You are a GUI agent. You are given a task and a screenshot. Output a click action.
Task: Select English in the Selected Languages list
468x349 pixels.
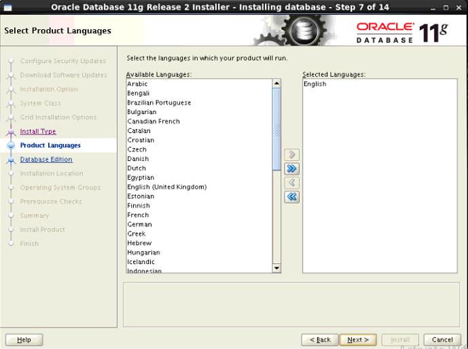[x=315, y=84]
